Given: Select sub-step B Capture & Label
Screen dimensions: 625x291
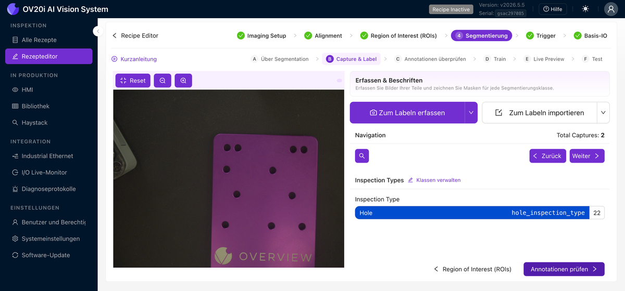Looking at the screenshot, I should [x=351, y=59].
